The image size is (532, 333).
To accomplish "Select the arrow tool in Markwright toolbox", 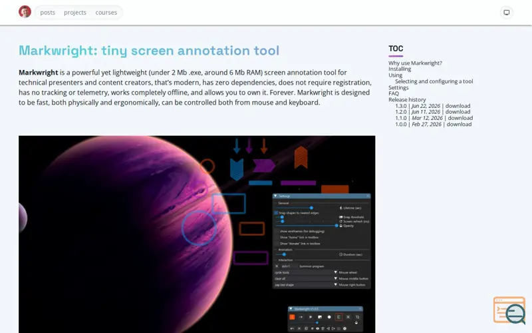I will tap(301, 317).
